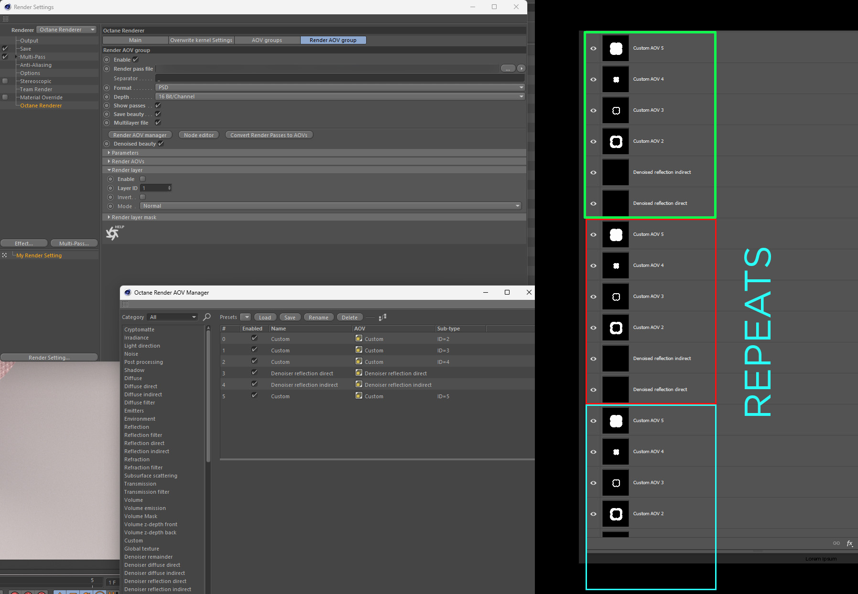Select Anti-Aliasing in the render settings tree
858x594 pixels.
coord(36,65)
